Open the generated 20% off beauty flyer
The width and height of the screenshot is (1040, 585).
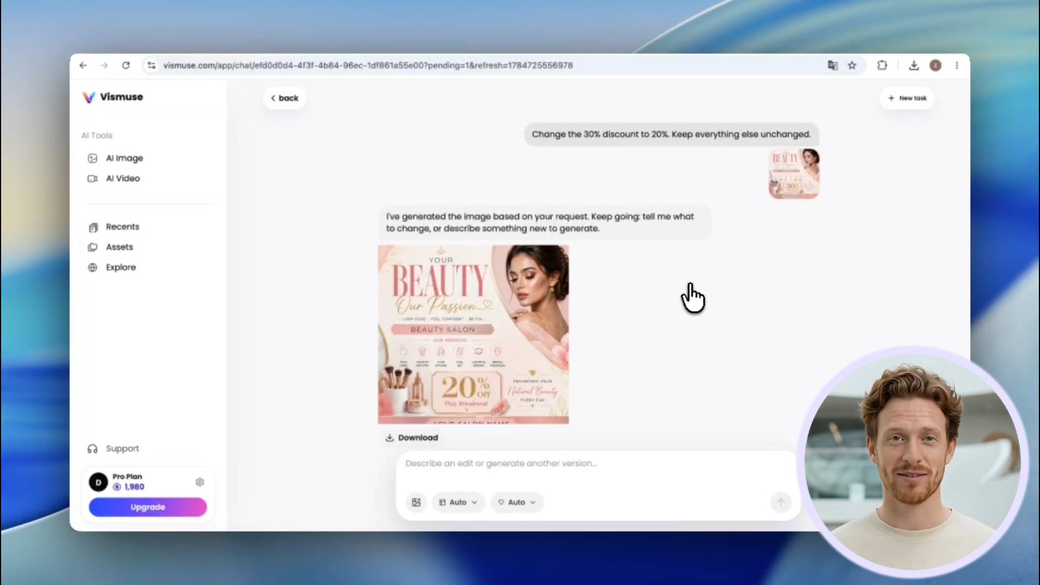tap(473, 334)
